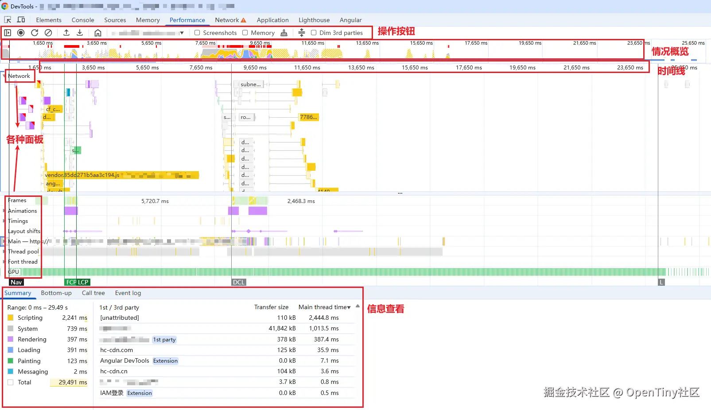Select the '7786...' network request bar
Viewport: 711px width, 410px height.
click(x=309, y=117)
